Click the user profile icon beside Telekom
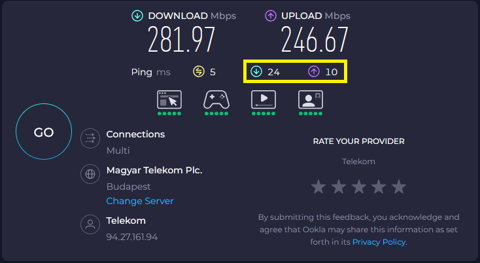The image size is (480, 263). tap(90, 224)
